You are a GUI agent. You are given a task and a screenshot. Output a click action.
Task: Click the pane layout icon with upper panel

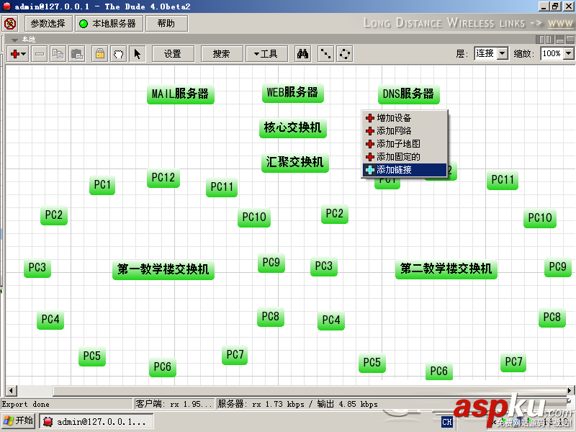570,40
